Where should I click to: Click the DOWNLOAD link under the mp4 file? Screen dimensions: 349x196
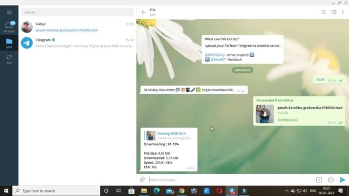point(287,120)
